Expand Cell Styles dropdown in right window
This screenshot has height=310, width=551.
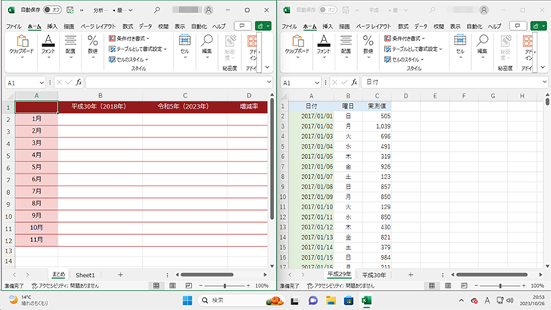pyautogui.click(x=422, y=60)
